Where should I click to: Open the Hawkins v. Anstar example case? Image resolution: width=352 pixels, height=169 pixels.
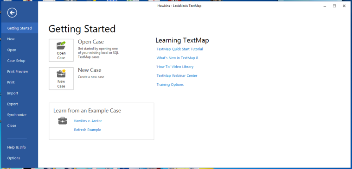[88, 121]
